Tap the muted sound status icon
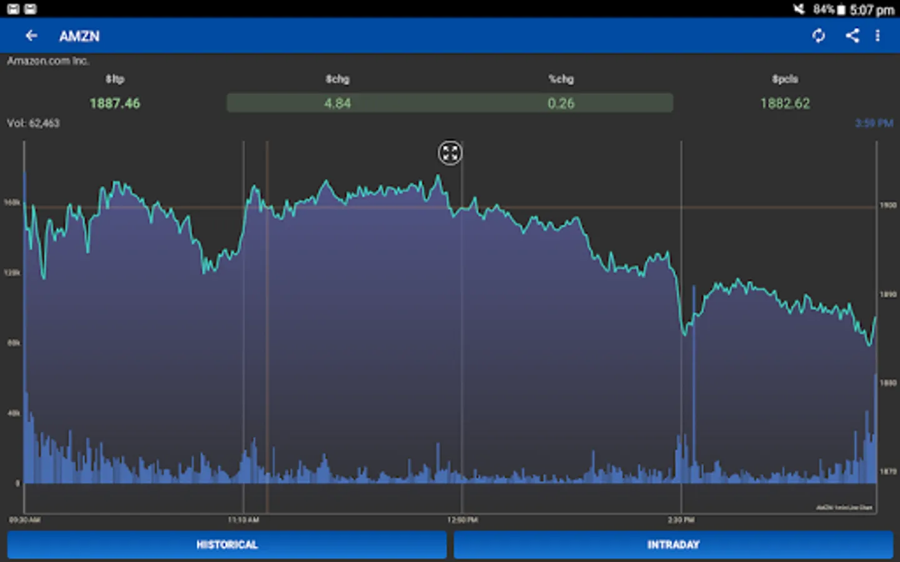The image size is (900, 562). [799, 9]
